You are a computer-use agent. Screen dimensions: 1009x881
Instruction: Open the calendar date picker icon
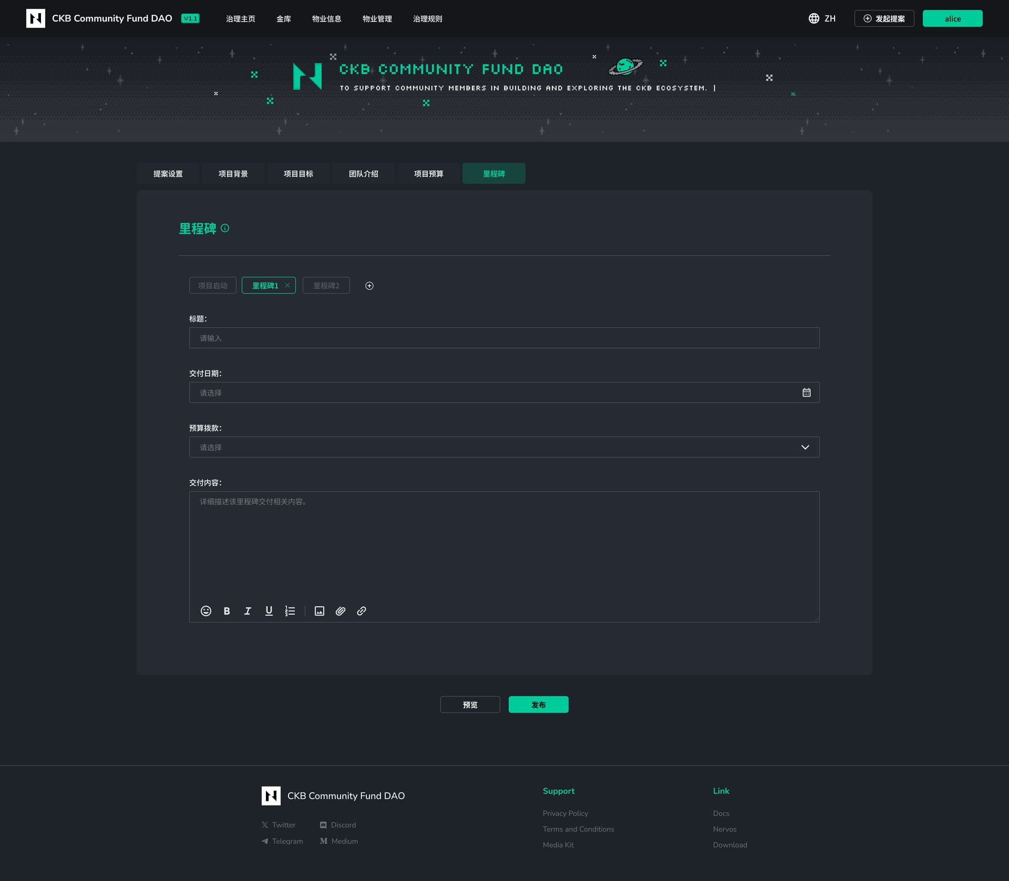point(806,392)
